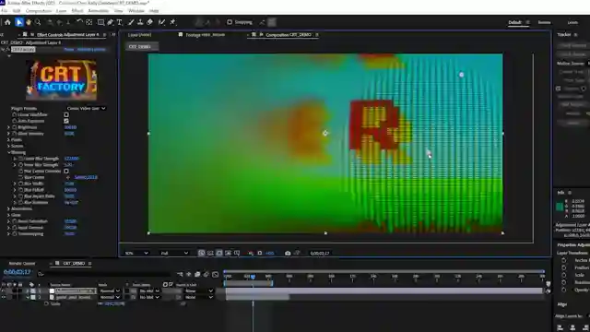The image size is (590, 332).
Task: Select the Zoom magnifier tool
Action: point(38,22)
